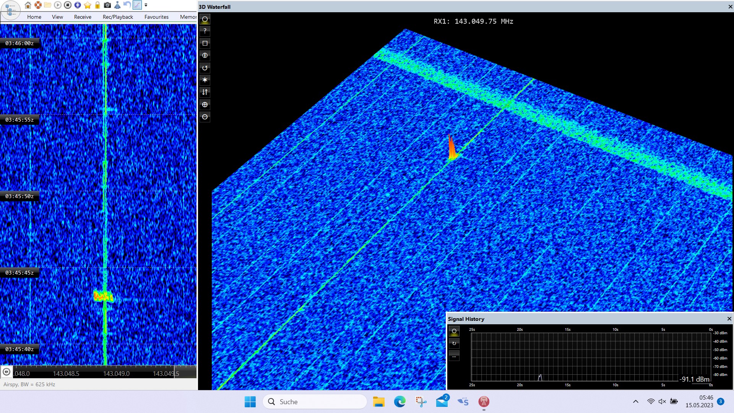Open the Receive ribbon tab
The image size is (734, 413).
[83, 17]
